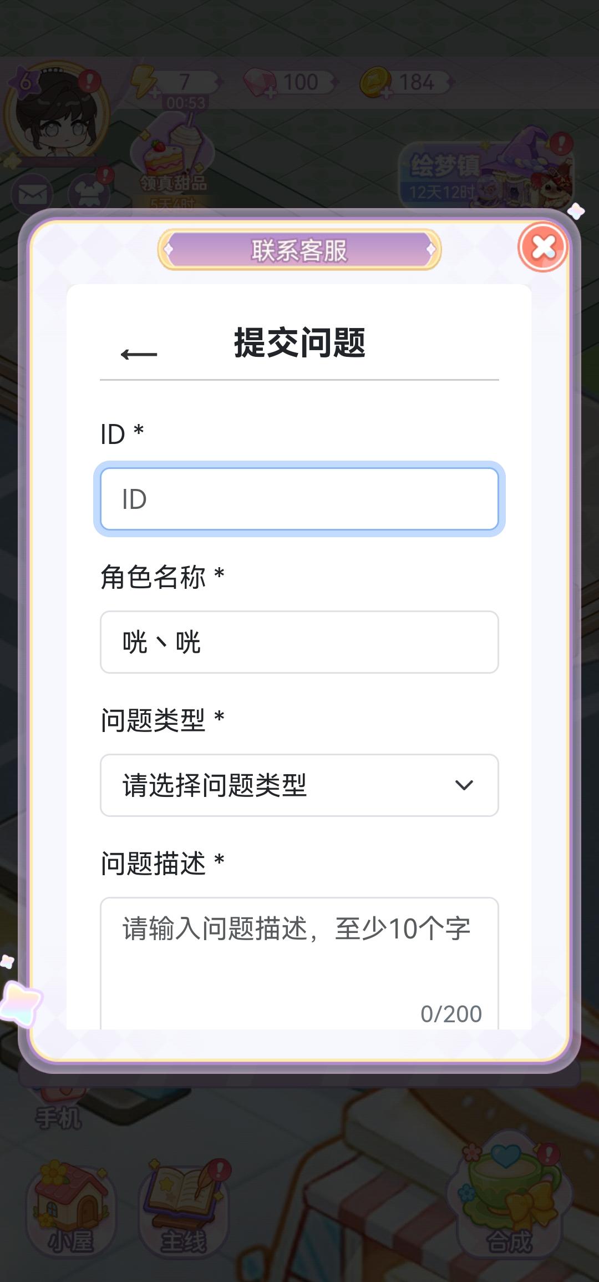Expand the 请选择问题类型 dropdown
The width and height of the screenshot is (599, 1282).
(x=299, y=785)
